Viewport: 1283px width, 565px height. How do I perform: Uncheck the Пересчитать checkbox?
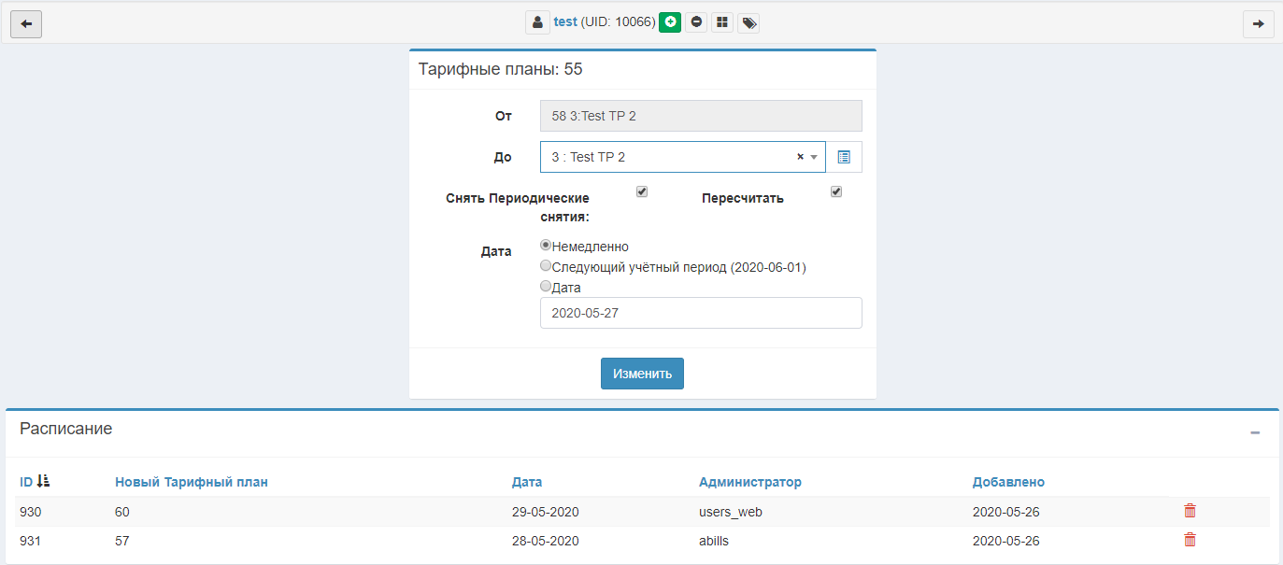click(836, 192)
